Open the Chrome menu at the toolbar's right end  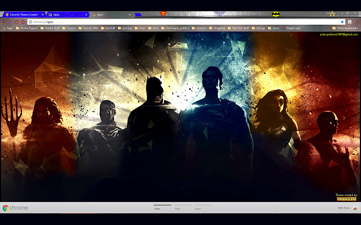[357, 22]
